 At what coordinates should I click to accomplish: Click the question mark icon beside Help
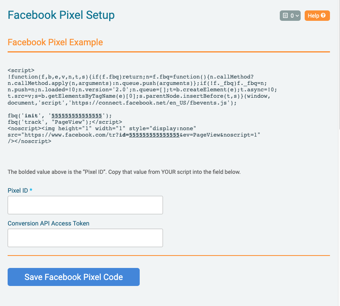[x=323, y=15]
